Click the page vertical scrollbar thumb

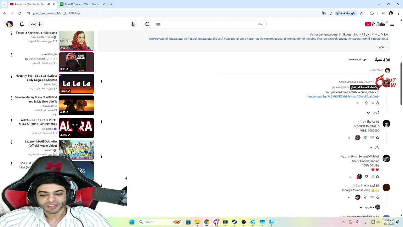pyautogui.click(x=401, y=84)
